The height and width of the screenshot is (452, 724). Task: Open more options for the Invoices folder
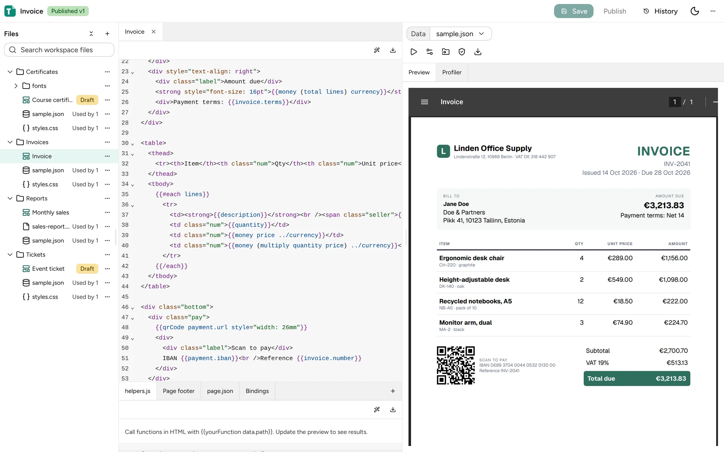coord(107,142)
